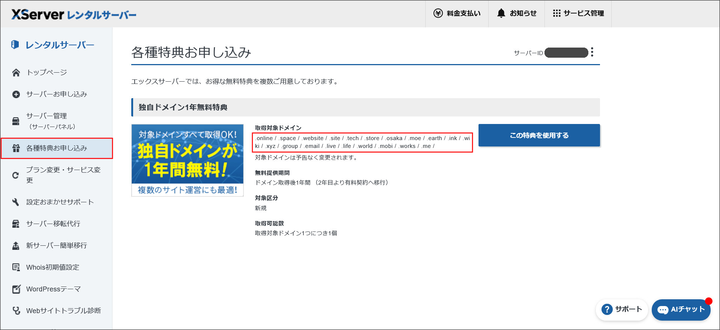
Task: Click the home icon beside トップページ
Action: 16,72
